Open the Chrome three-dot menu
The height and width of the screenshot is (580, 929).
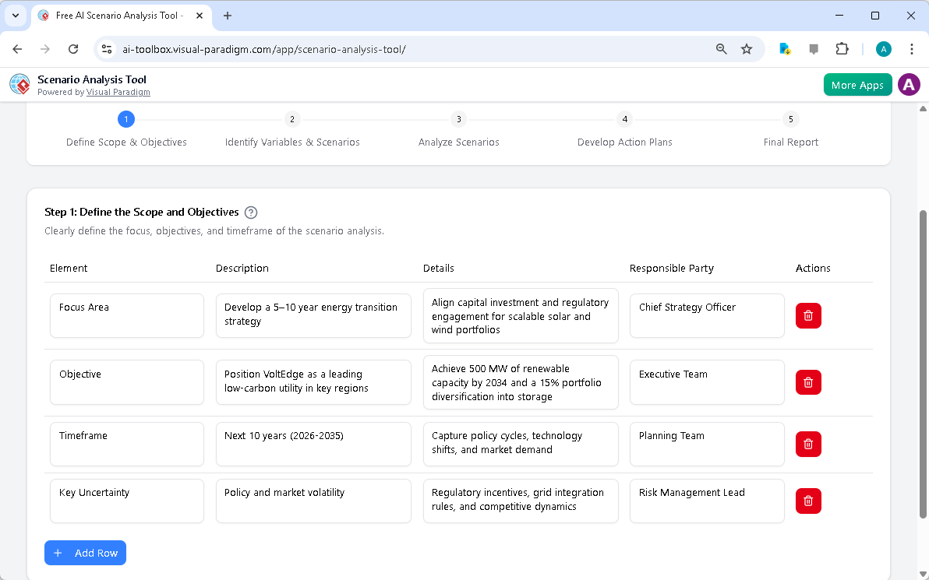[912, 48]
